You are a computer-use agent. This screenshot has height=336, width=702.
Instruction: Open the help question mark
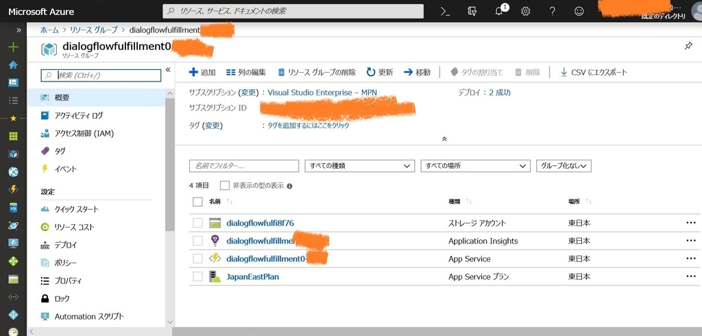click(x=553, y=11)
